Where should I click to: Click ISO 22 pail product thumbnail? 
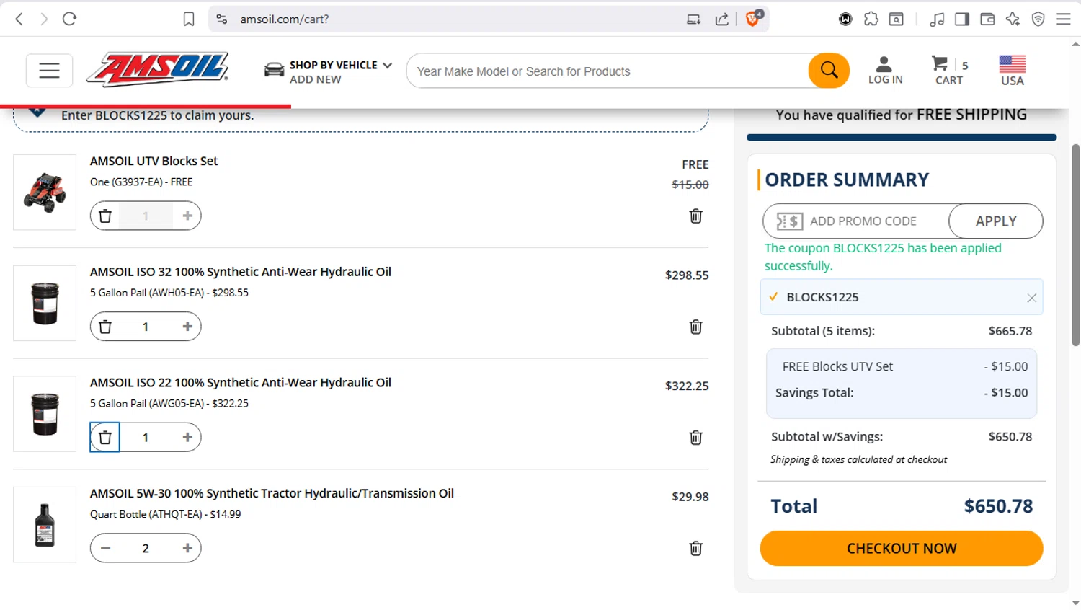[x=45, y=414]
